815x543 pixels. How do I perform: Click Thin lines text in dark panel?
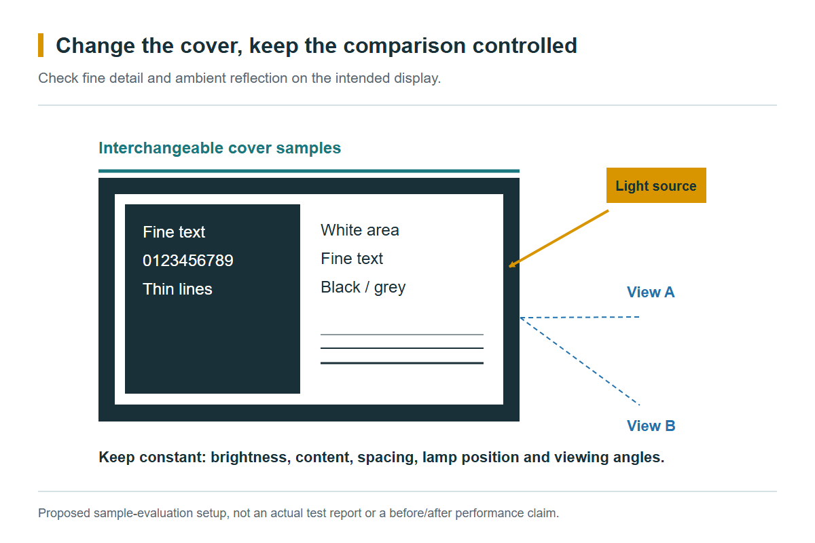coord(177,289)
